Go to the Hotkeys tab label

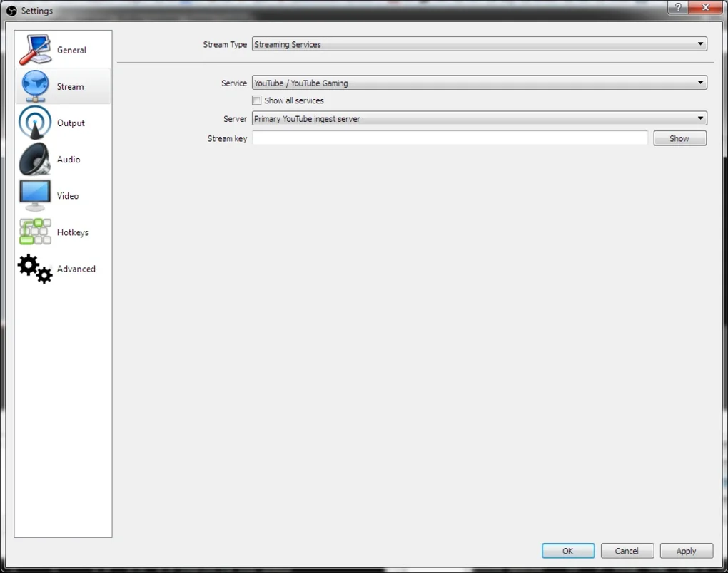coord(72,232)
